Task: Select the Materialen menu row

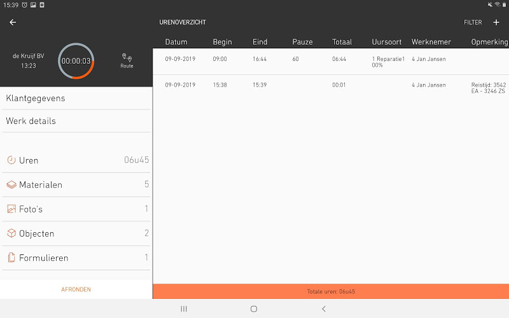Action: (76, 184)
